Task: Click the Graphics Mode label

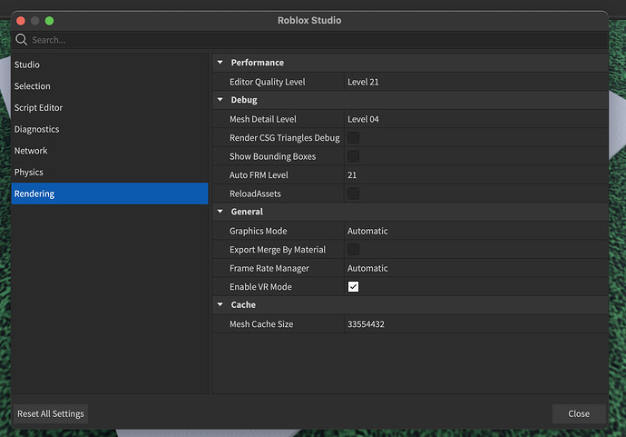Action: click(258, 231)
